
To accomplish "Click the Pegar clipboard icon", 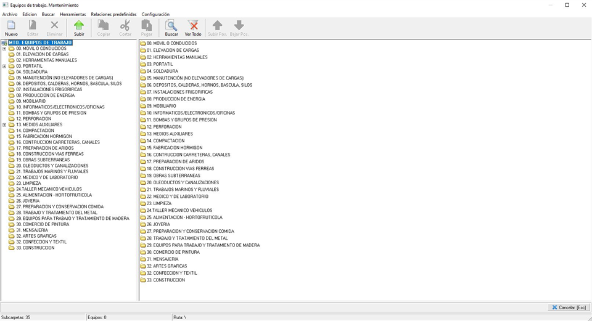I will coord(147,26).
